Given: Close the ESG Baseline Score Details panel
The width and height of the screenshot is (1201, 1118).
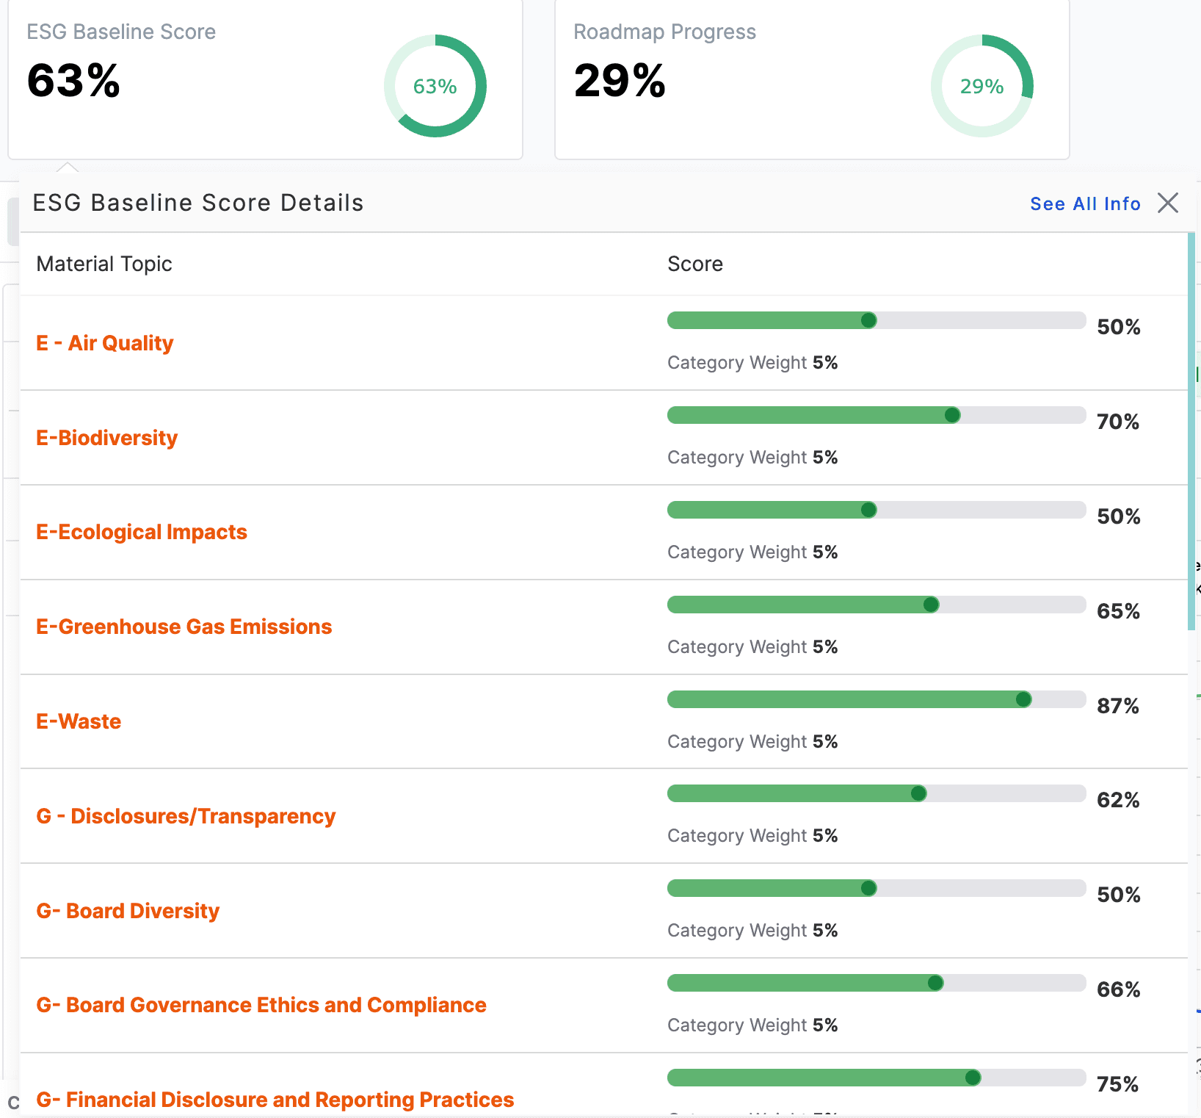Looking at the screenshot, I should (x=1168, y=203).
